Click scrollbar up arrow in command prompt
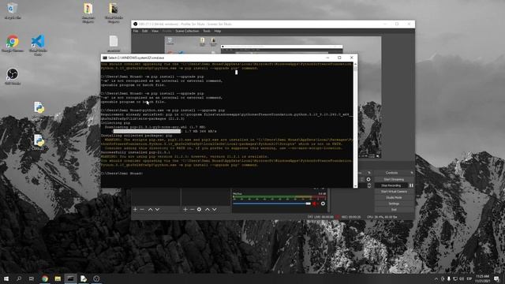This screenshot has width=505, height=284. pyautogui.click(x=355, y=64)
